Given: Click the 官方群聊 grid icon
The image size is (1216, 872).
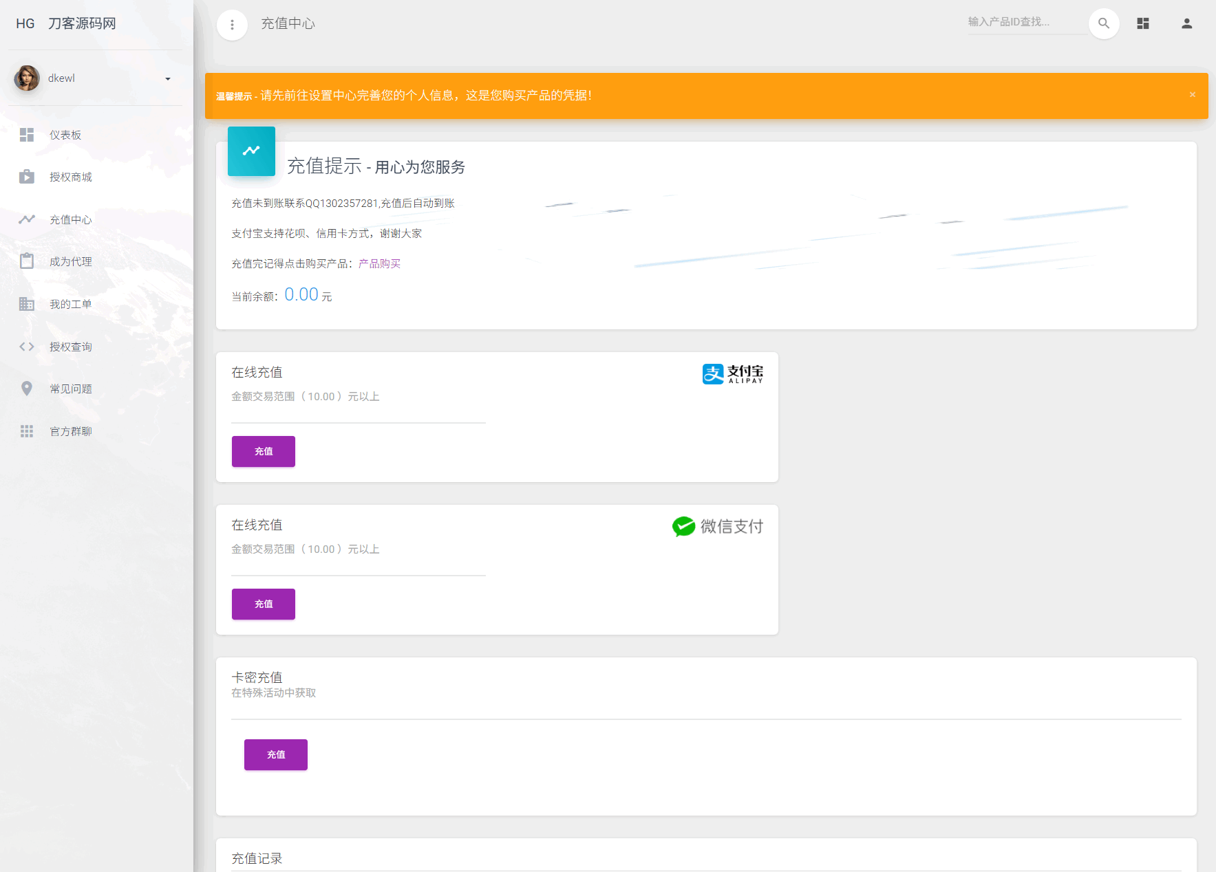Looking at the screenshot, I should click(27, 431).
